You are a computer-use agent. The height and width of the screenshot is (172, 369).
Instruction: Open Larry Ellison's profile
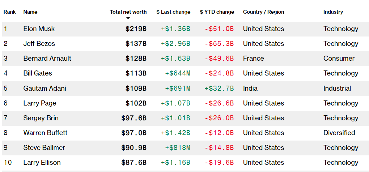click(x=42, y=163)
